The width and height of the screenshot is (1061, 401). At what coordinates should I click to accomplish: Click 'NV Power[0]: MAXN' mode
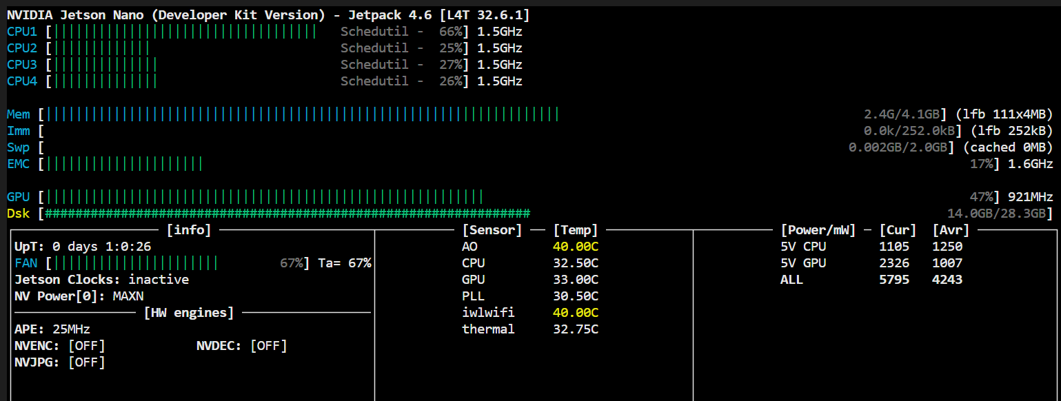click(x=79, y=296)
